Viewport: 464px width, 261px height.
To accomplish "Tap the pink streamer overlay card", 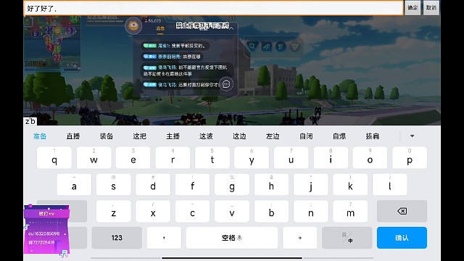I will (x=46, y=230).
